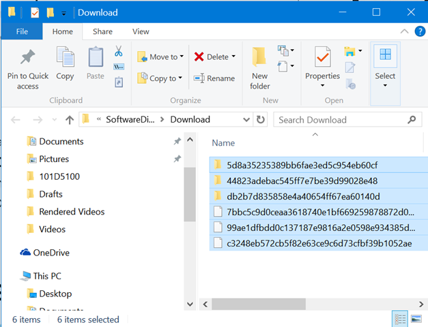Image resolution: width=428 pixels, height=327 pixels.
Task: Open Recent locations dropdown arrow
Action: [x=55, y=120]
